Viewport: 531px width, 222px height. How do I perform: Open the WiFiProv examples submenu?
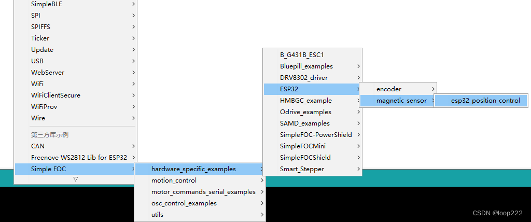pyautogui.click(x=75, y=107)
